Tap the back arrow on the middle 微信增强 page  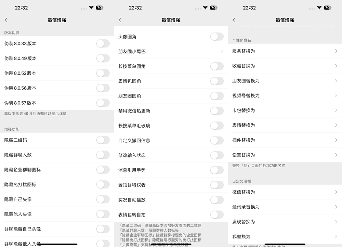point(120,20)
